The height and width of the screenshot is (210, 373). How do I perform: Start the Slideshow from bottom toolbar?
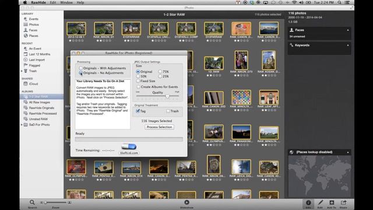point(186,202)
